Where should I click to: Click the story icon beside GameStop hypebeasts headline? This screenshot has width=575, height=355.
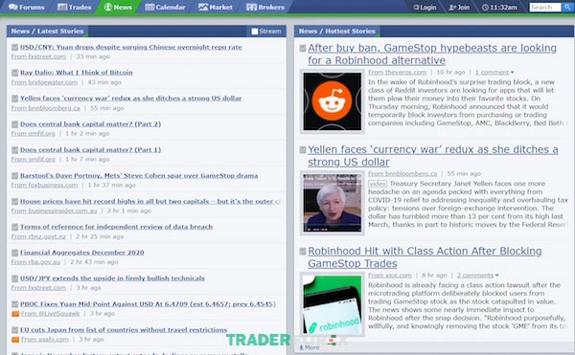click(x=303, y=48)
